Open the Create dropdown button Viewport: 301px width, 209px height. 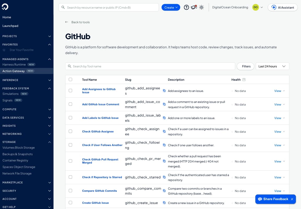tap(171, 8)
